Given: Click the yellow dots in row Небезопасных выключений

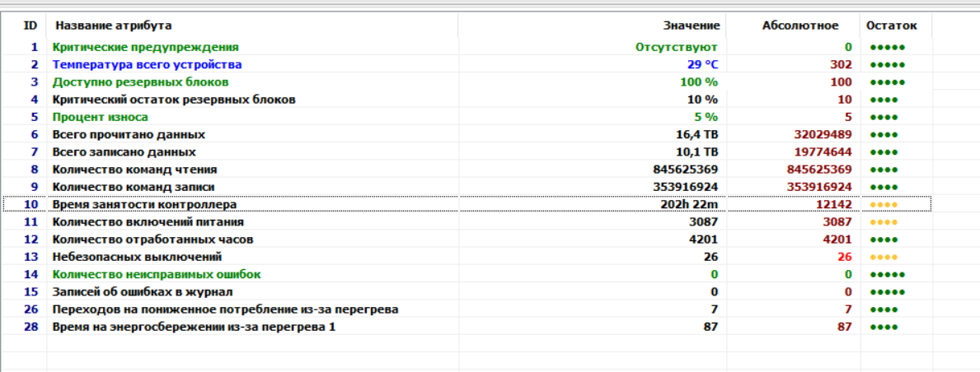Looking at the screenshot, I should tap(884, 257).
